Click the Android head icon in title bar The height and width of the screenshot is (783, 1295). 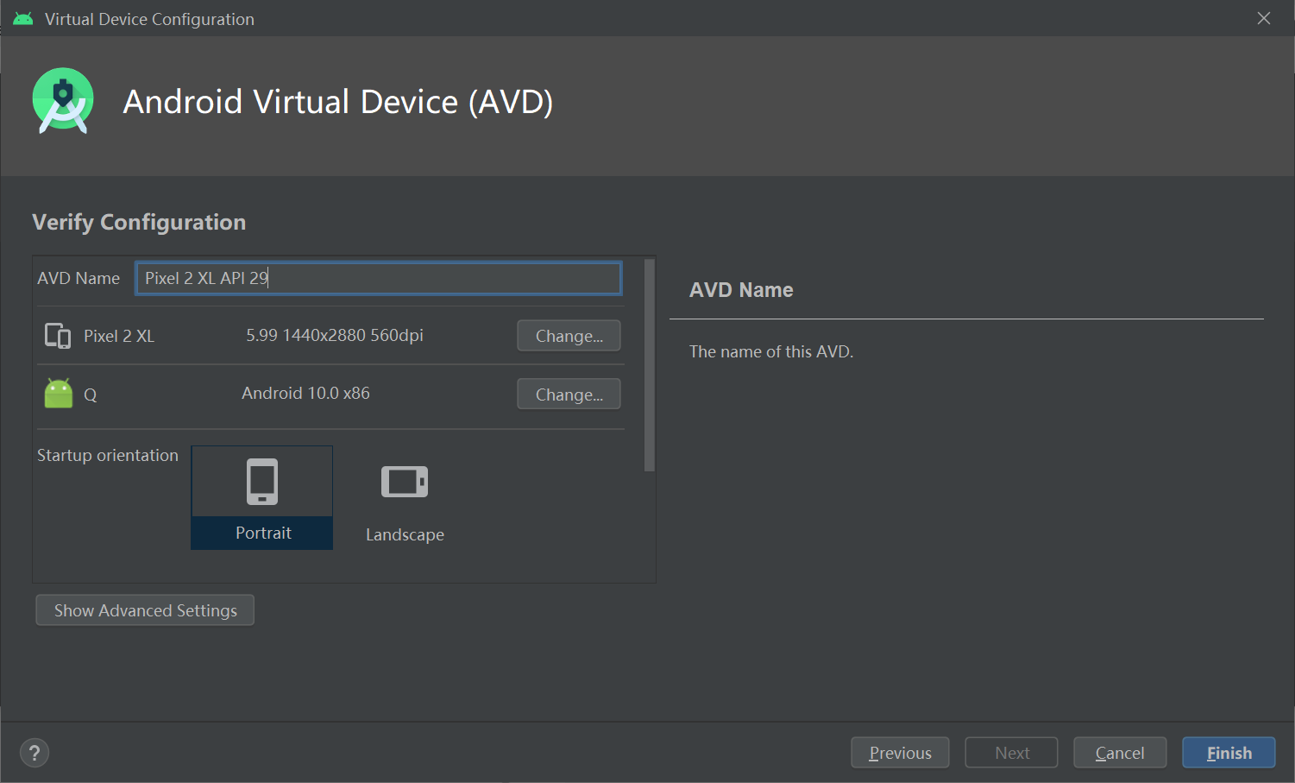pos(23,19)
